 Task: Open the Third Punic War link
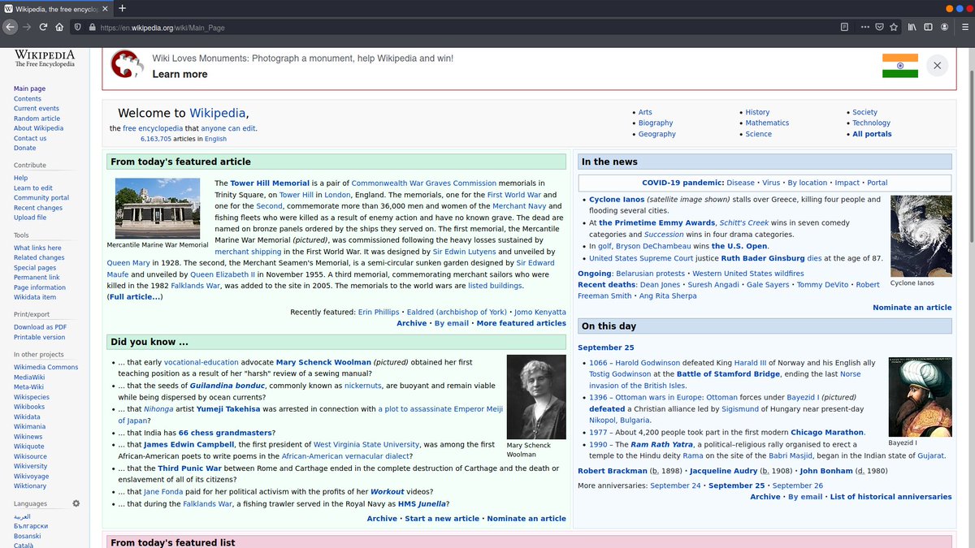[x=189, y=468]
